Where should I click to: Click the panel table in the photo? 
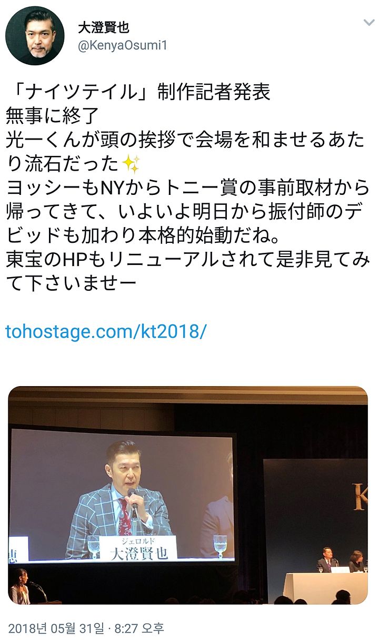click(325, 587)
